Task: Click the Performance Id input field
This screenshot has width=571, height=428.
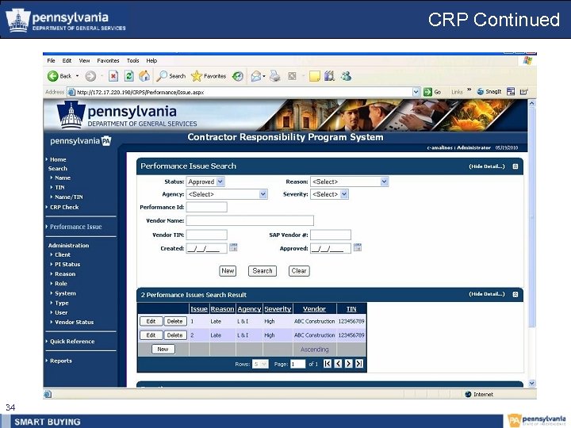Action: click(x=206, y=207)
